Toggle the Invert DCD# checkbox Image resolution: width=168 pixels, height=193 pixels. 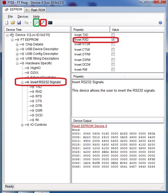(113, 65)
